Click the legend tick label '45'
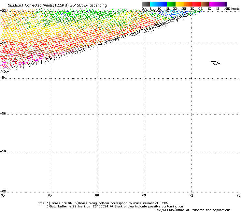 (217, 9)
